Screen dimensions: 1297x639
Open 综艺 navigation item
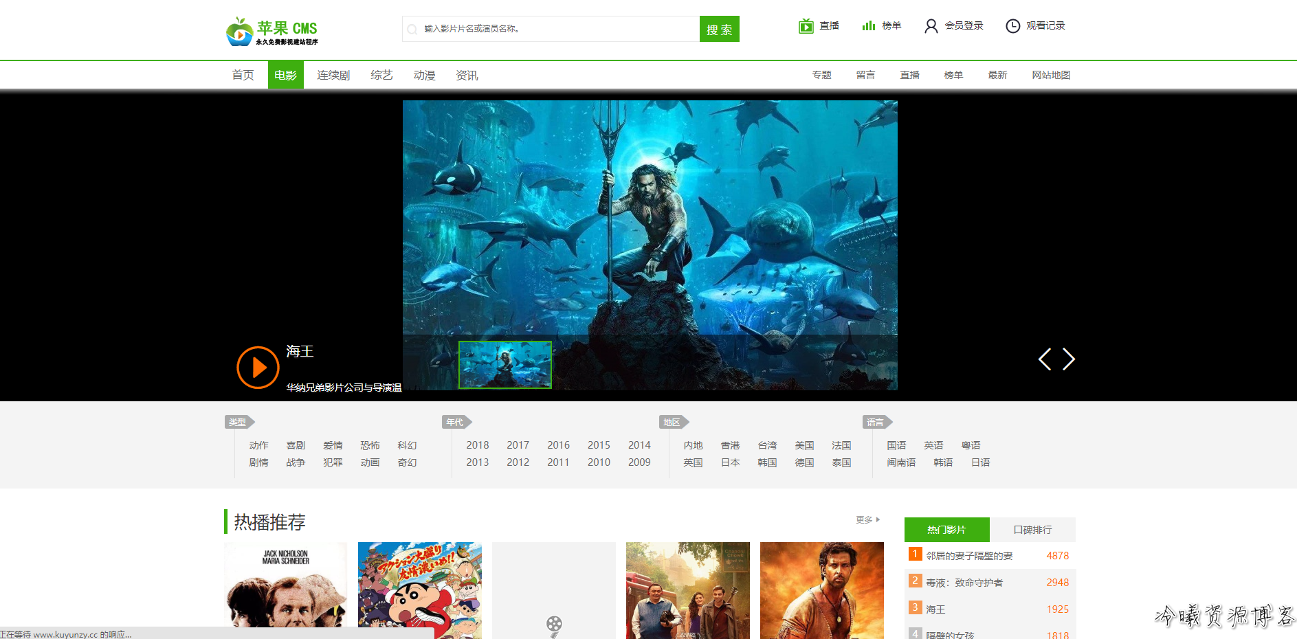(381, 75)
